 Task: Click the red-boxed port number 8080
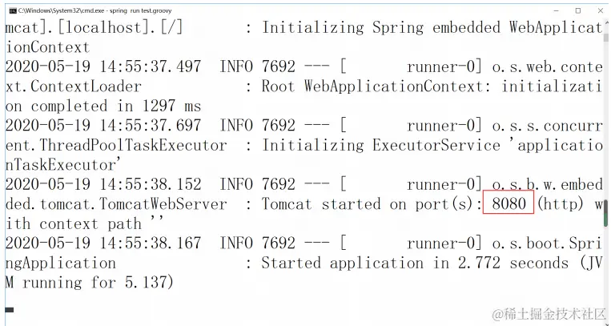508,204
